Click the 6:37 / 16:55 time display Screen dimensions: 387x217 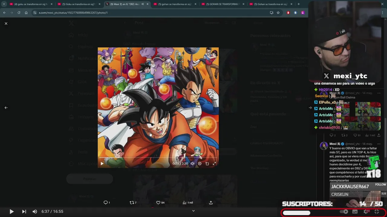coord(52,212)
